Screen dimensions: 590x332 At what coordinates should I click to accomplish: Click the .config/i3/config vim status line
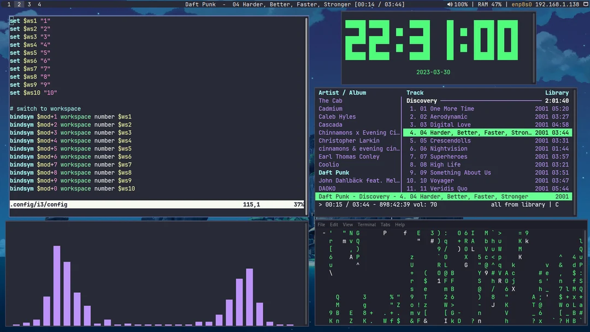point(38,205)
